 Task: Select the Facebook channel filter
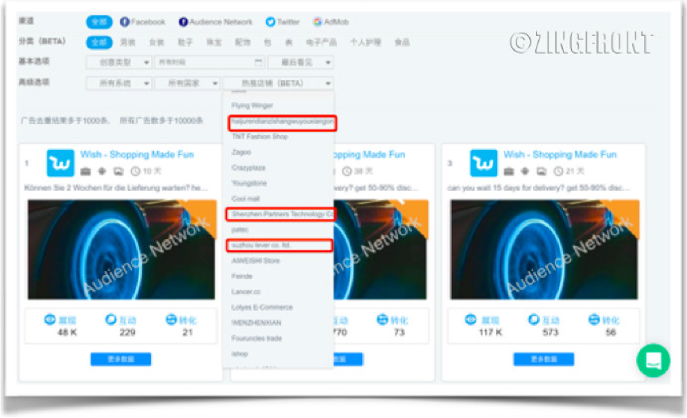pyautogui.click(x=143, y=22)
